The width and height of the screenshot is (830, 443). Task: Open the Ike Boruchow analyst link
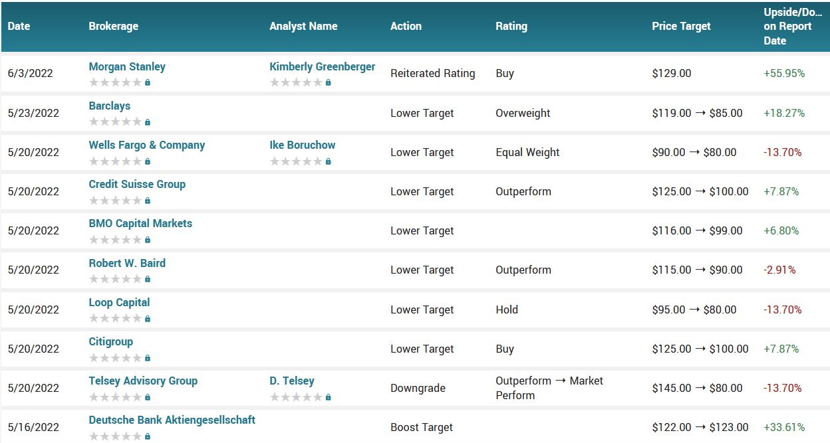tap(303, 145)
